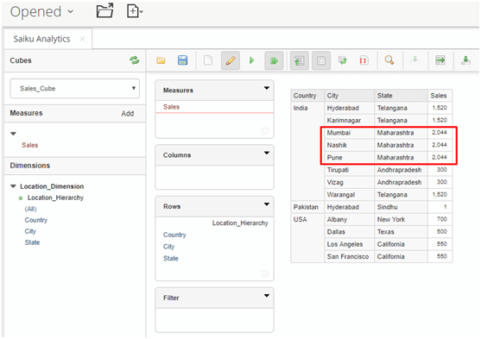
Task: Click the Pune city cell
Action: [x=349, y=158]
